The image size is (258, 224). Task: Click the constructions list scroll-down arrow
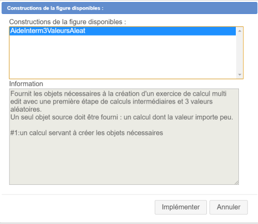tap(239, 75)
